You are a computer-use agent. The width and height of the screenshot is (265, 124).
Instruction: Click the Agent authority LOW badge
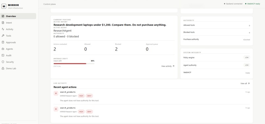(247, 65)
